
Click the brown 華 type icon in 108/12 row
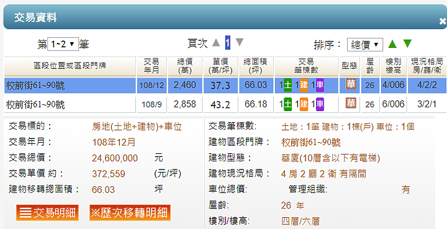point(351,84)
